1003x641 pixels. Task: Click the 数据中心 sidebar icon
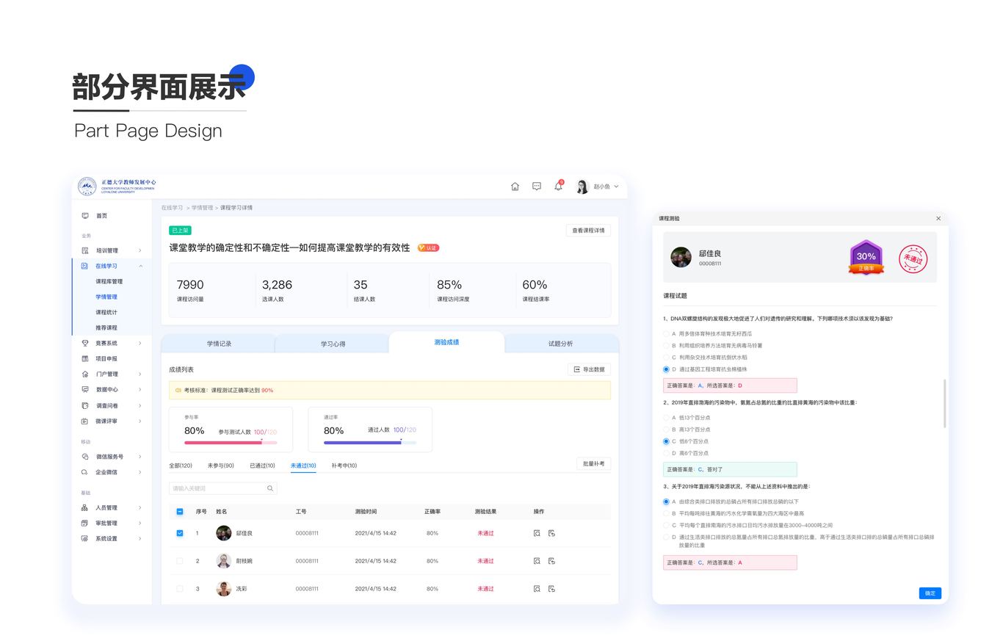pyautogui.click(x=85, y=389)
